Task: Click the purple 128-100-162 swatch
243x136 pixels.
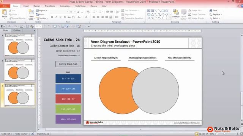Action: point(68,119)
